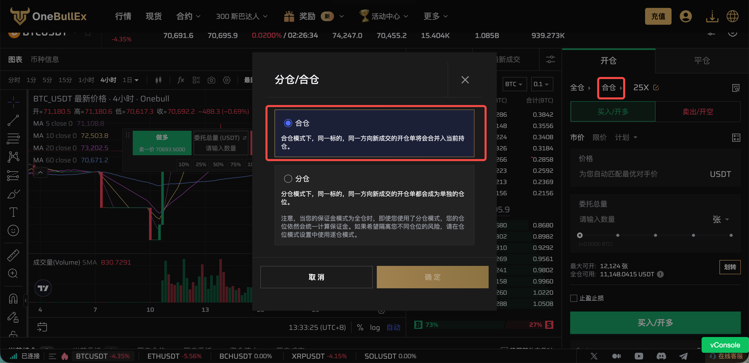Click the 取消 cancel button
749x363 pixels.
[316, 277]
